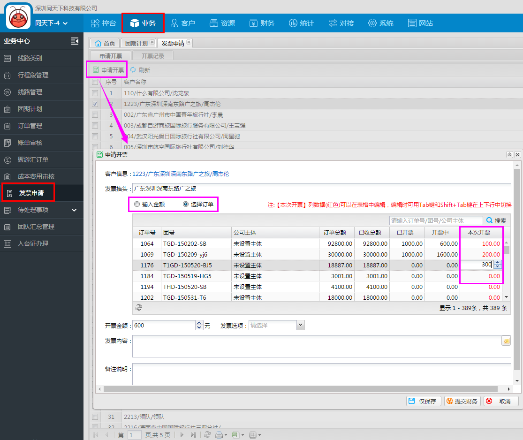
Task: Check the row 002/广东省广州市中国青年旅行社/李晨
Action: (95, 115)
